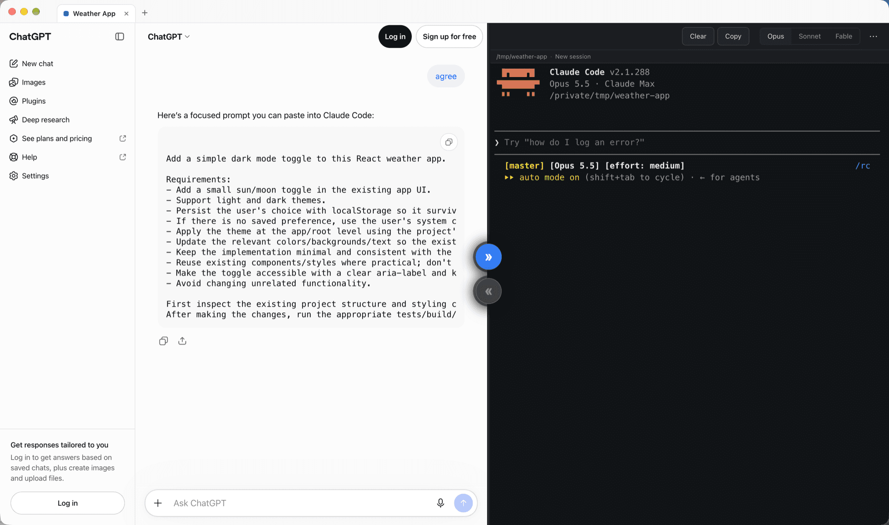Open Settings gear in the sidebar
This screenshot has width=889, height=525.
13,176
